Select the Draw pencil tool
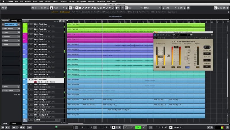 (83, 8)
